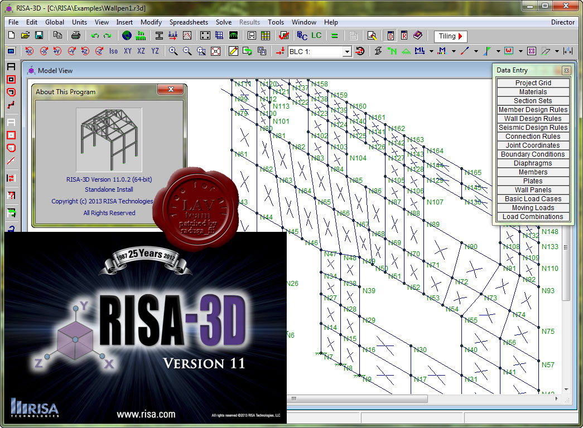Viewport: 583px width, 428px height.
Task: Snap to the XY plane view
Action: pos(128,51)
